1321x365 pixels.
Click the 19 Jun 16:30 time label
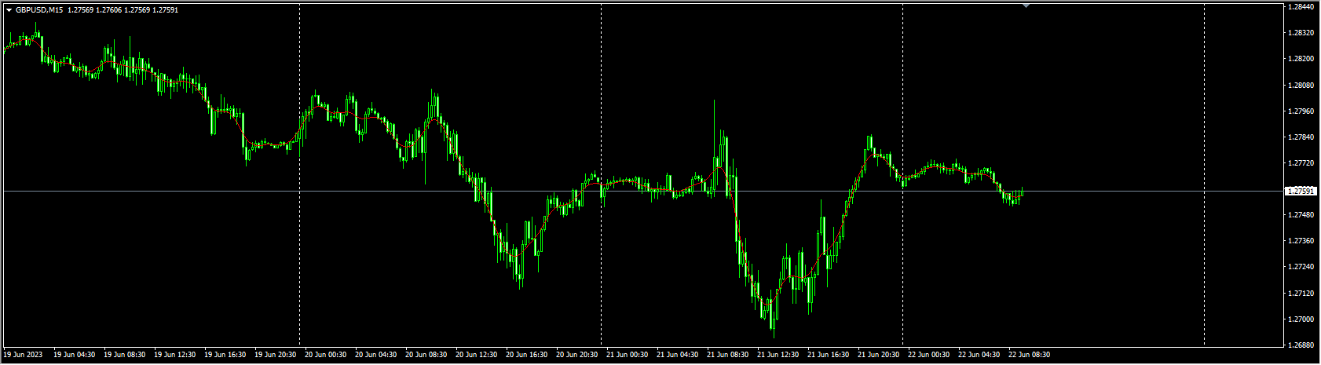(x=225, y=355)
